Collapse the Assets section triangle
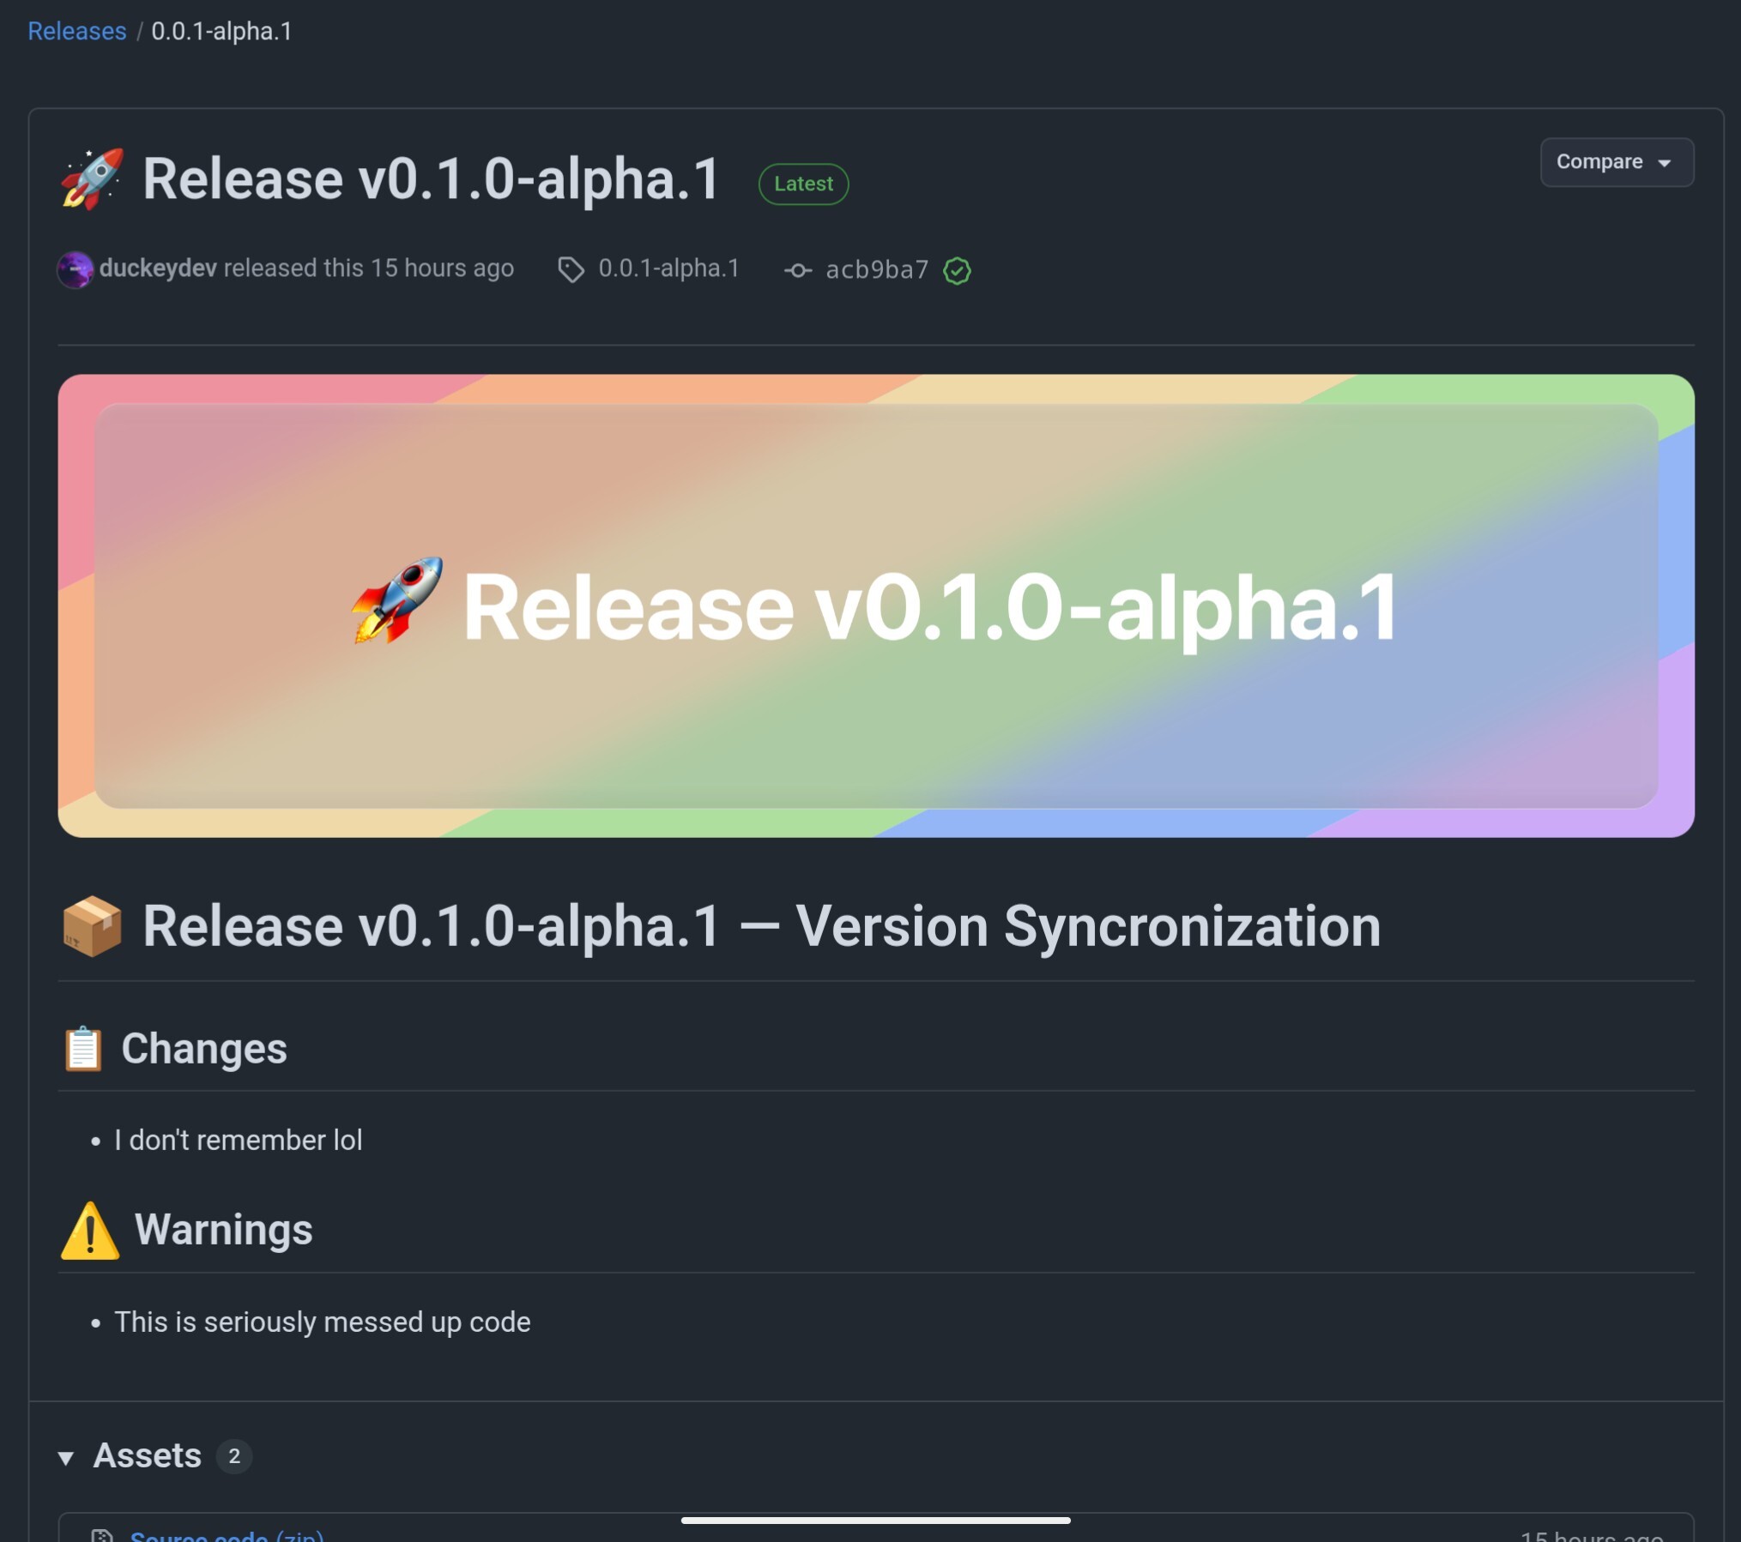Screen dimensions: 1741x1542 pos(66,1457)
